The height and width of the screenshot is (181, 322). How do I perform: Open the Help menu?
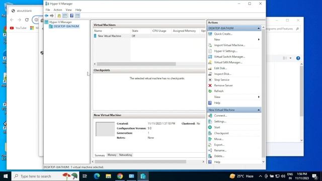point(78,10)
